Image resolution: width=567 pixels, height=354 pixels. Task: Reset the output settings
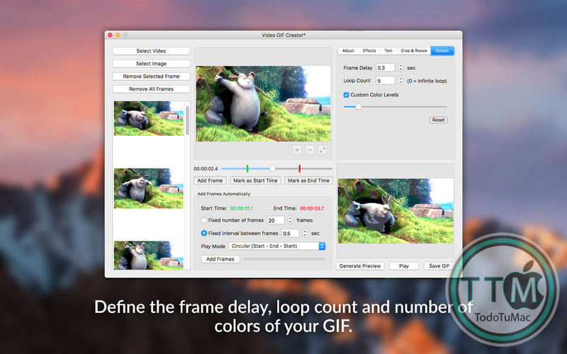click(x=438, y=120)
